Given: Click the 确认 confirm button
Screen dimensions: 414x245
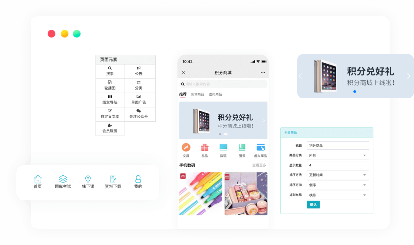Looking at the screenshot, I should click(x=313, y=204).
